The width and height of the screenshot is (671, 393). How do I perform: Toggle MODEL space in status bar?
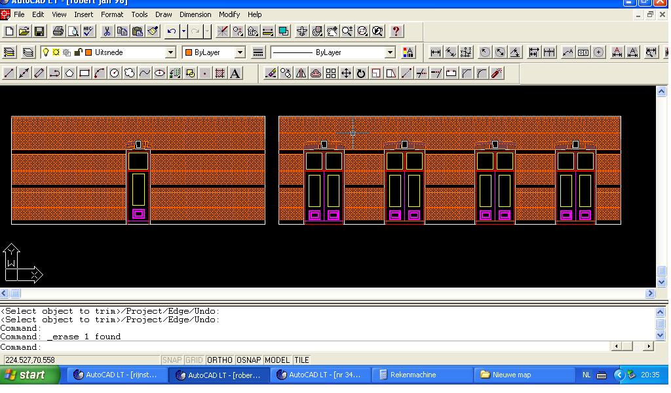click(x=277, y=360)
